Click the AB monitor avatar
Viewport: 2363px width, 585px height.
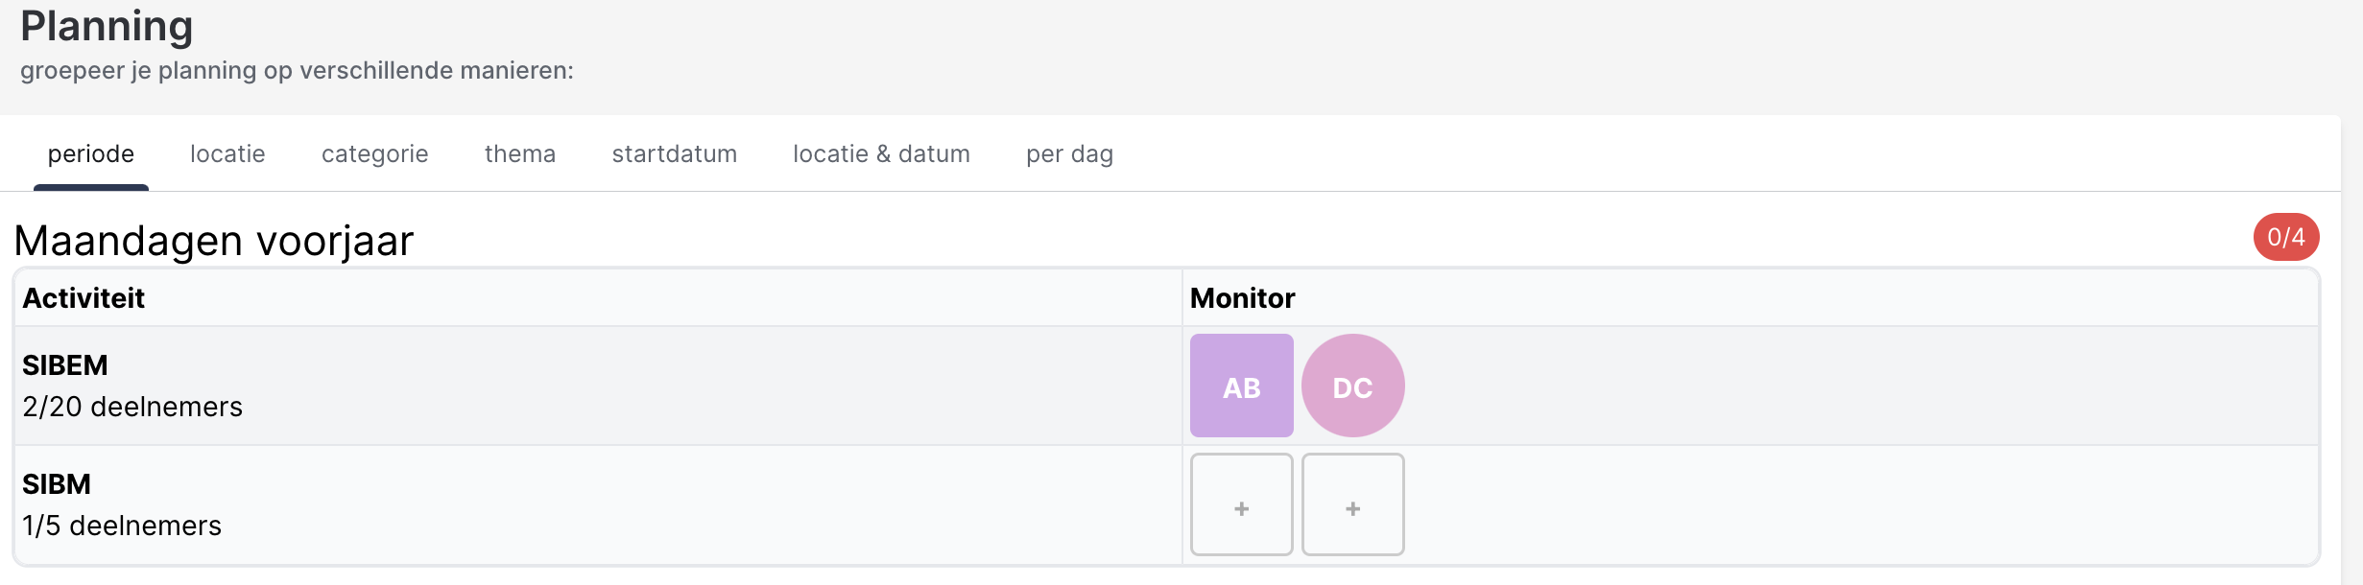click(x=1241, y=386)
